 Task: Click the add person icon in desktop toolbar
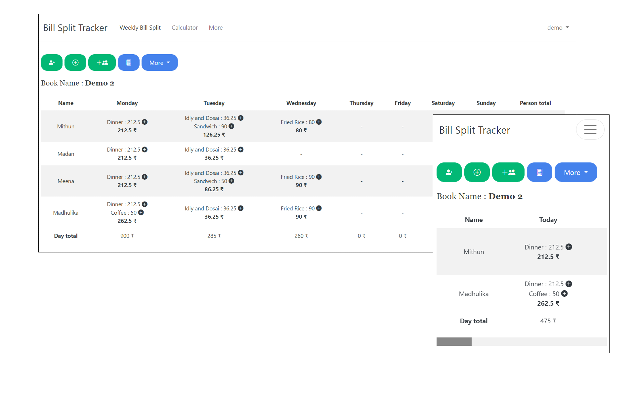tap(52, 63)
